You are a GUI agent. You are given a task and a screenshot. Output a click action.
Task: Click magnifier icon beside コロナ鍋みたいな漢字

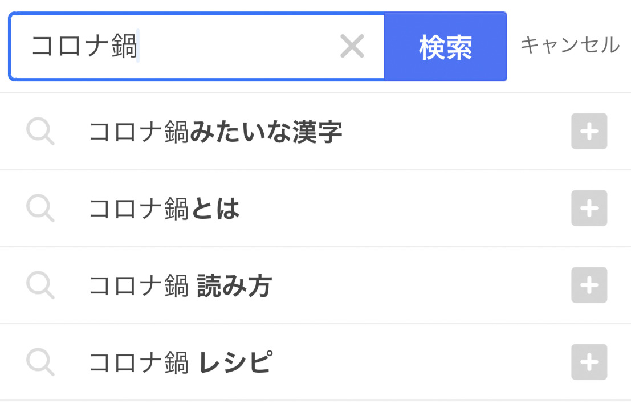(x=40, y=132)
